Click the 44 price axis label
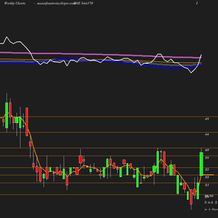This screenshot has width=218, height=218. click(207, 134)
